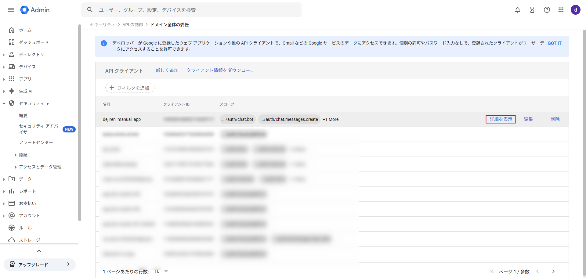Click the Google Admin logo

point(35,10)
